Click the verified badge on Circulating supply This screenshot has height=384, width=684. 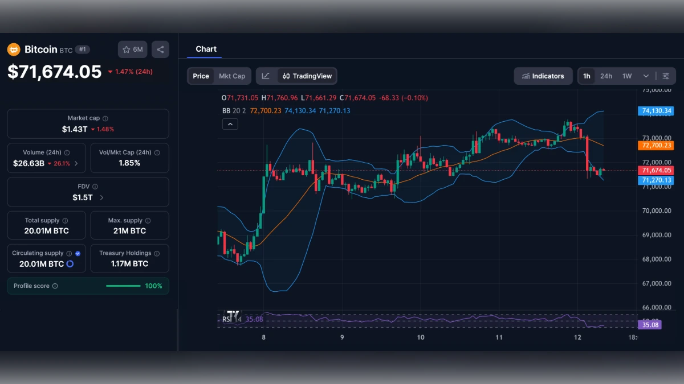pyautogui.click(x=78, y=253)
